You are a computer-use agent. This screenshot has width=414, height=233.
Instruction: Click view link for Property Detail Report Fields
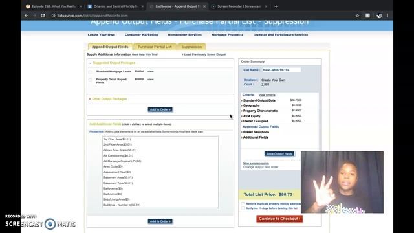[151, 79]
